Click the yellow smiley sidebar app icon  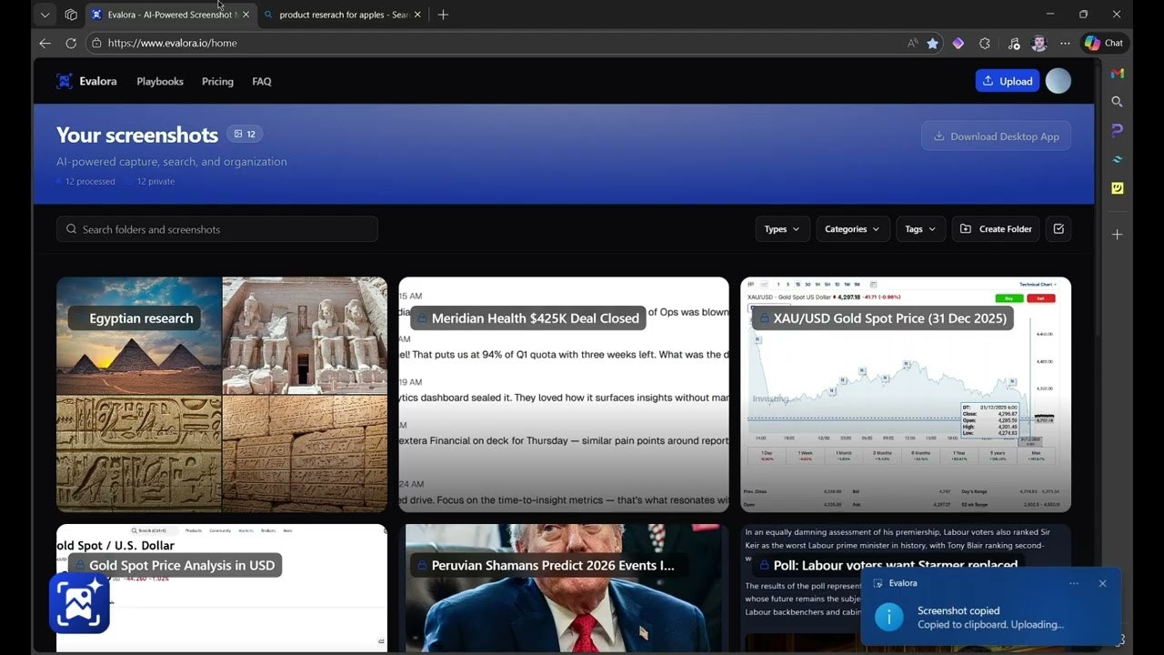click(1117, 188)
